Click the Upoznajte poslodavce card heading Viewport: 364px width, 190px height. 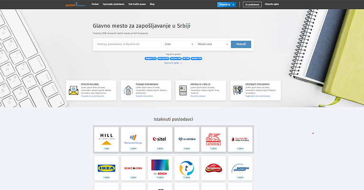257,85
